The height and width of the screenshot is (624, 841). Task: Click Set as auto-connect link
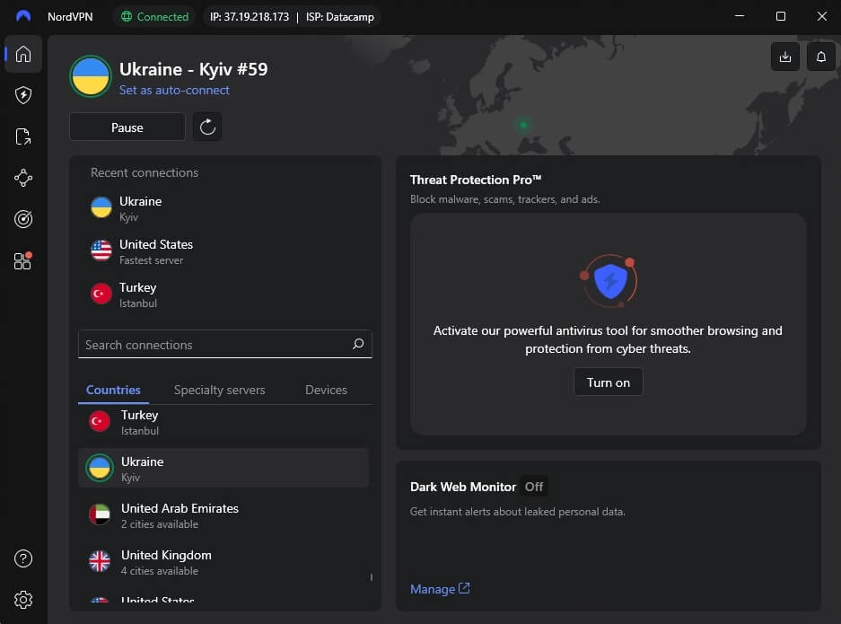[174, 90]
